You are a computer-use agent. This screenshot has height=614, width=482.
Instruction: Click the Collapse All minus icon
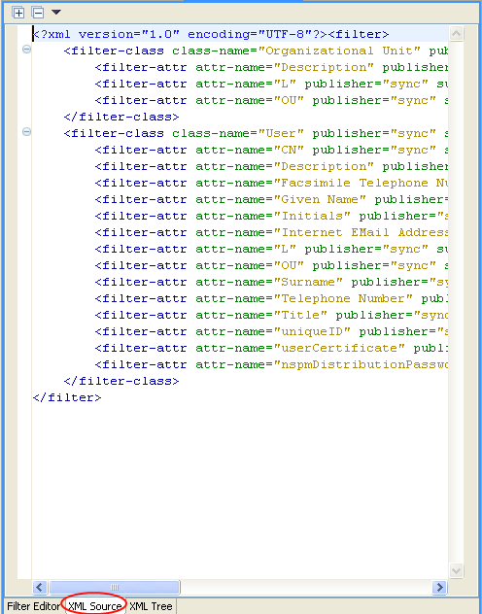point(38,13)
